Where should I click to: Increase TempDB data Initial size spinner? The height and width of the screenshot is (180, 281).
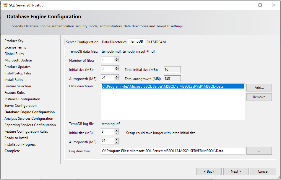(x=117, y=67)
